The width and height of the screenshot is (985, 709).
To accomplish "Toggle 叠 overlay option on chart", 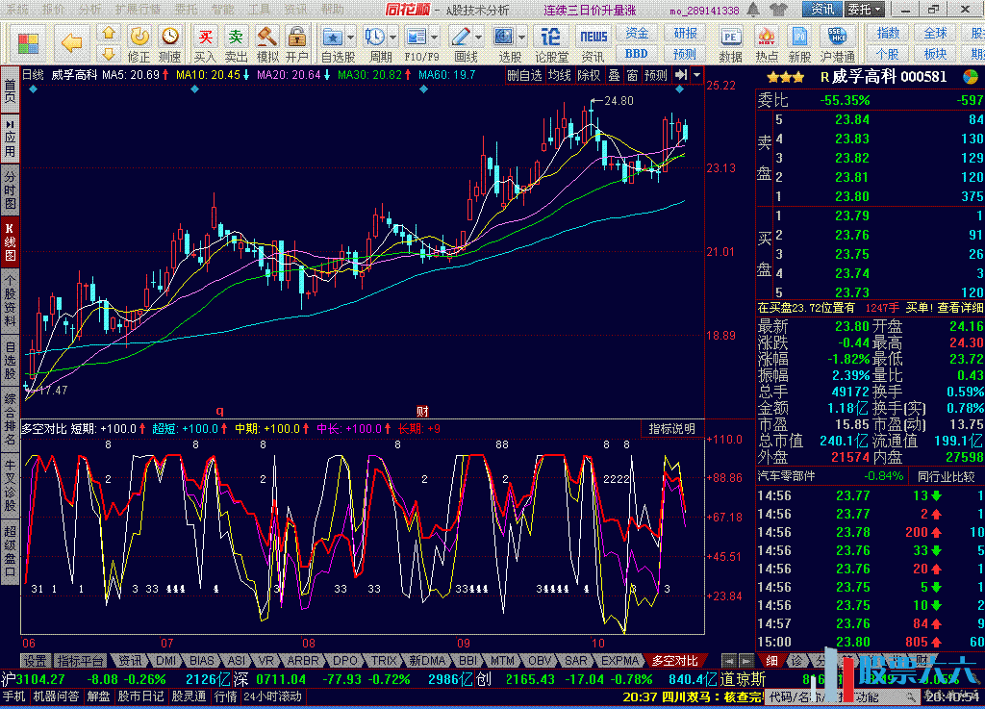I will [x=614, y=75].
